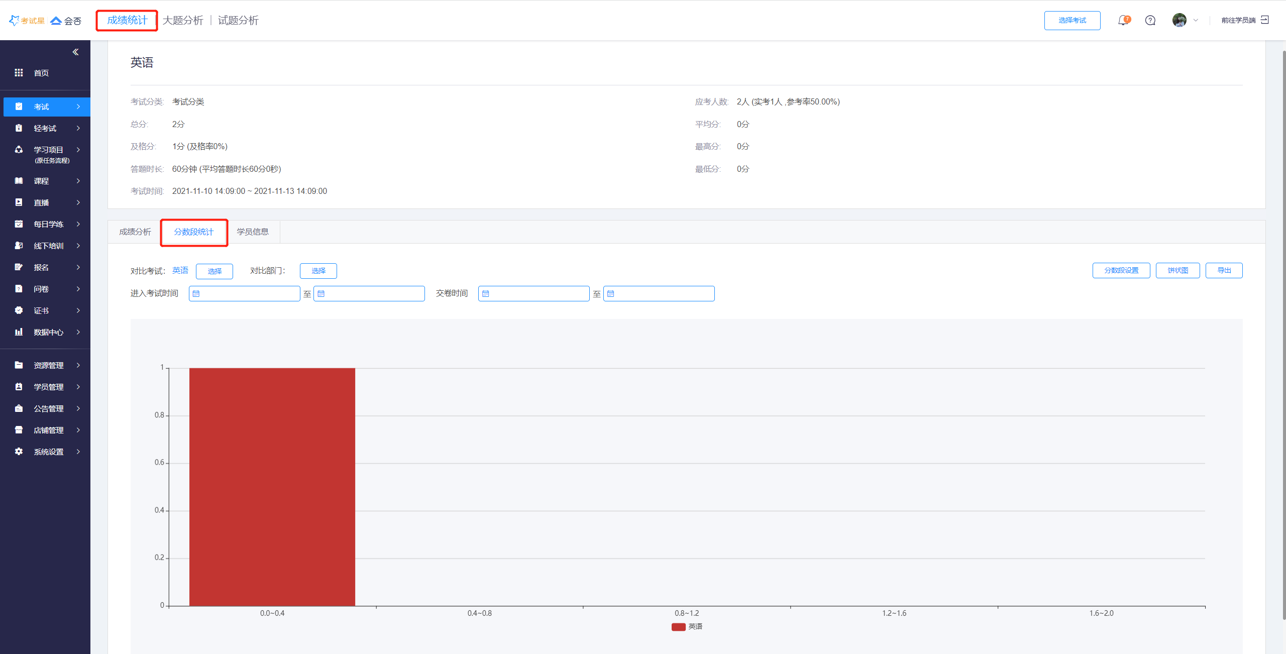1286x654 pixels.
Task: Click the red 0.0~0.4 bar in chart
Action: click(272, 487)
